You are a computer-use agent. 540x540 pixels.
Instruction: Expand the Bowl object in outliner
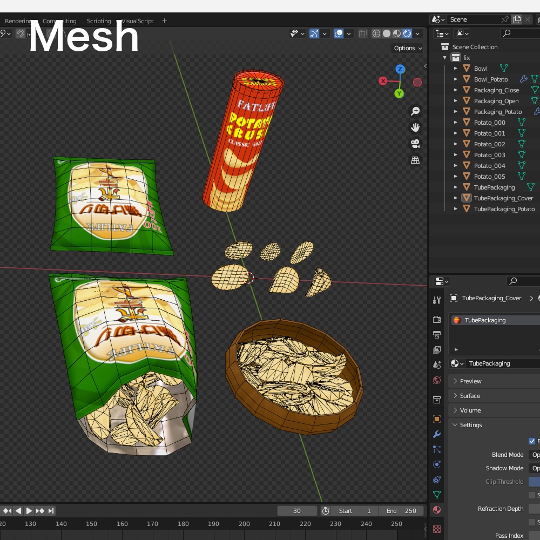[455, 68]
